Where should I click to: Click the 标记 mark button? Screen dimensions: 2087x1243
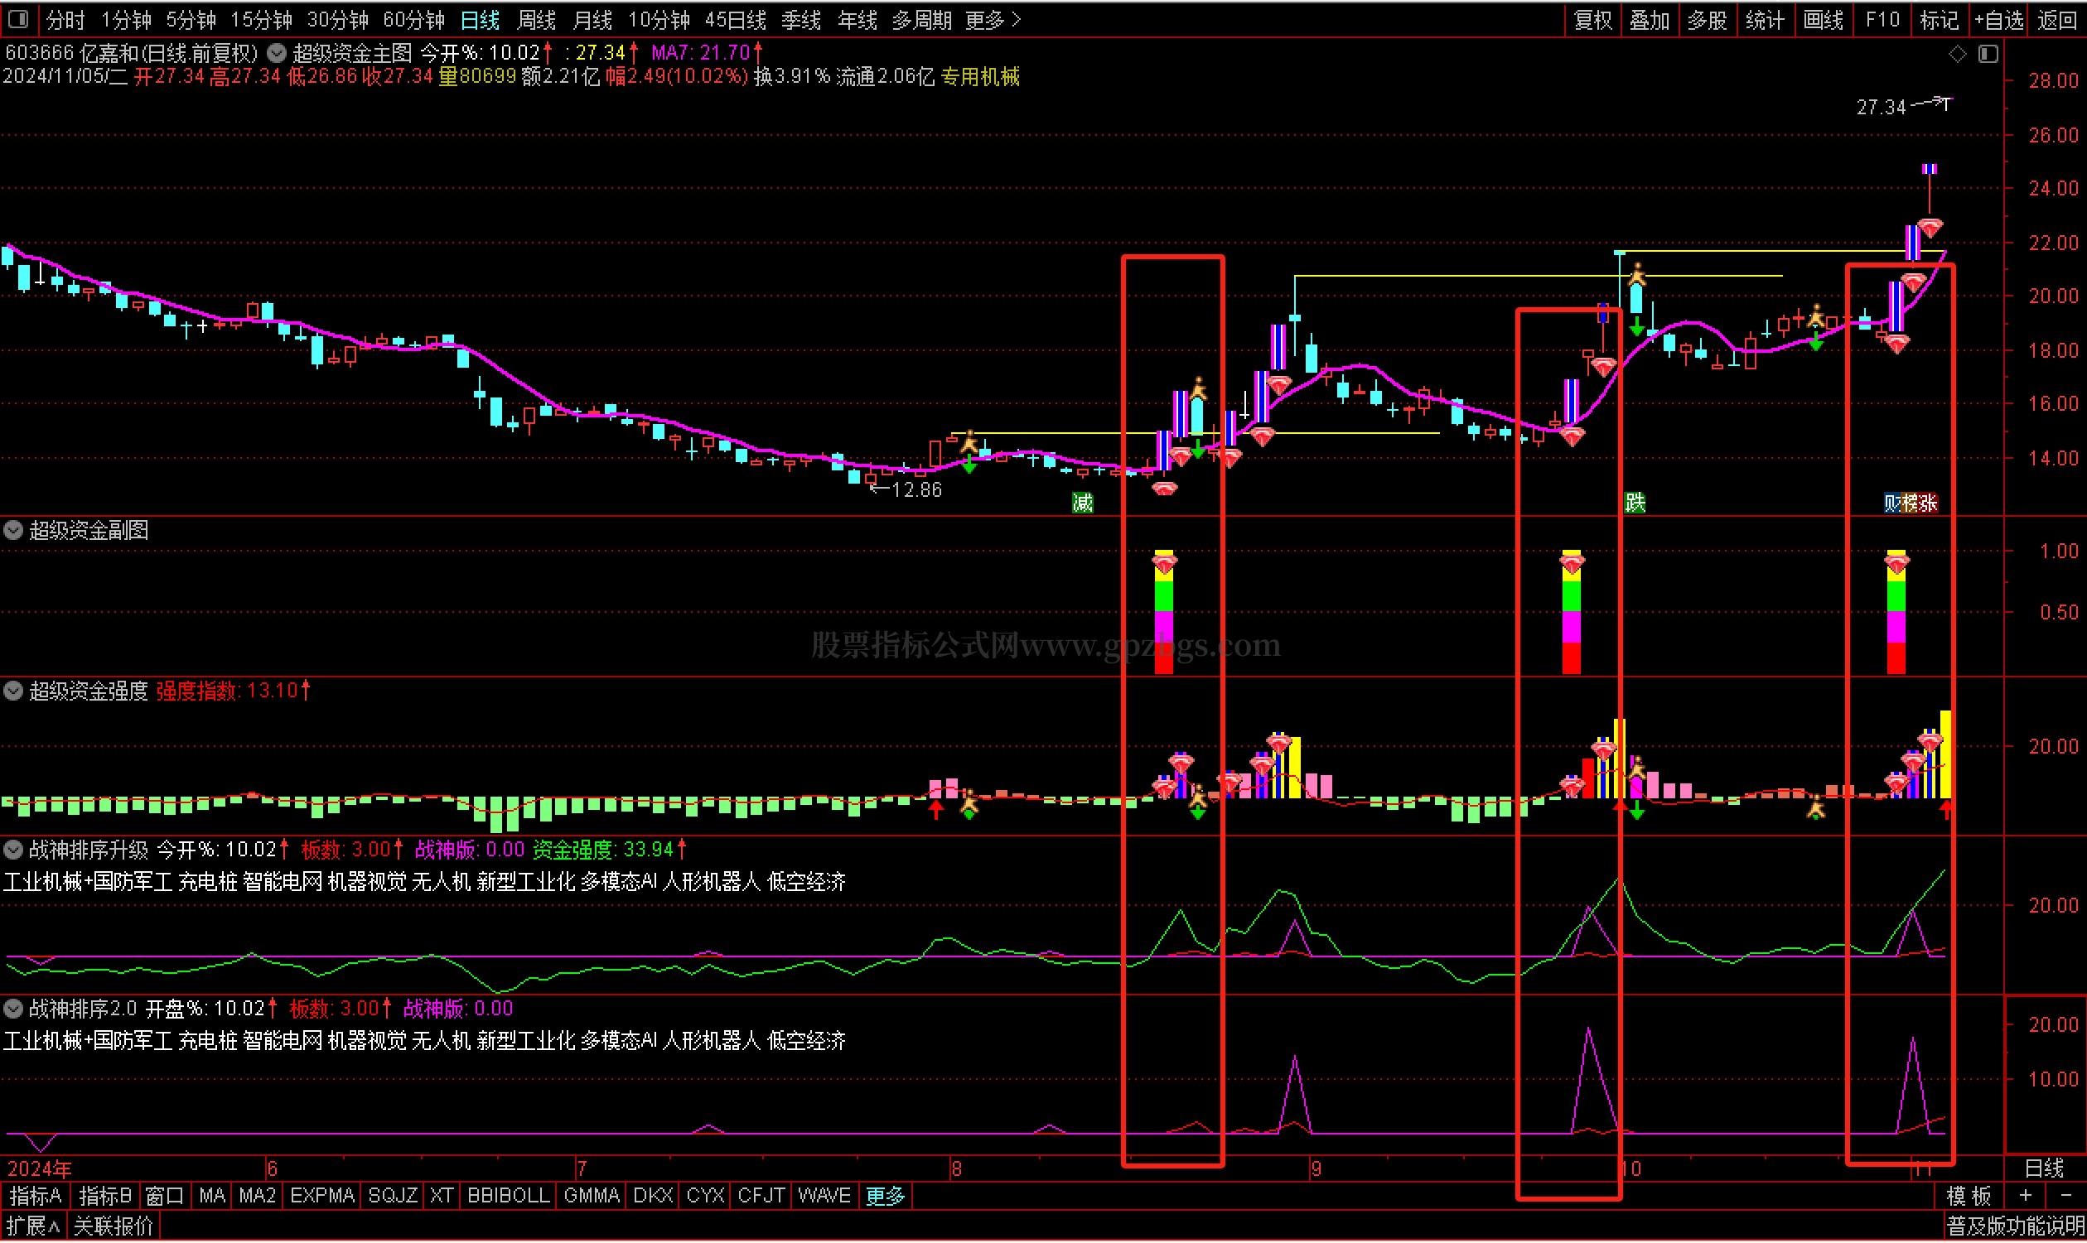(1939, 19)
